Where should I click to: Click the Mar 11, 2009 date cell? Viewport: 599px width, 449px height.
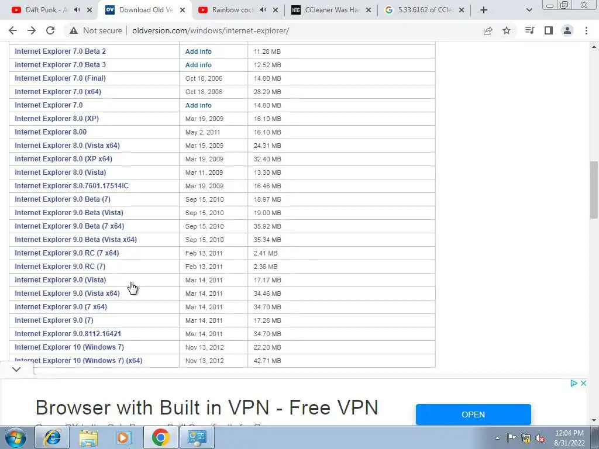(x=204, y=172)
